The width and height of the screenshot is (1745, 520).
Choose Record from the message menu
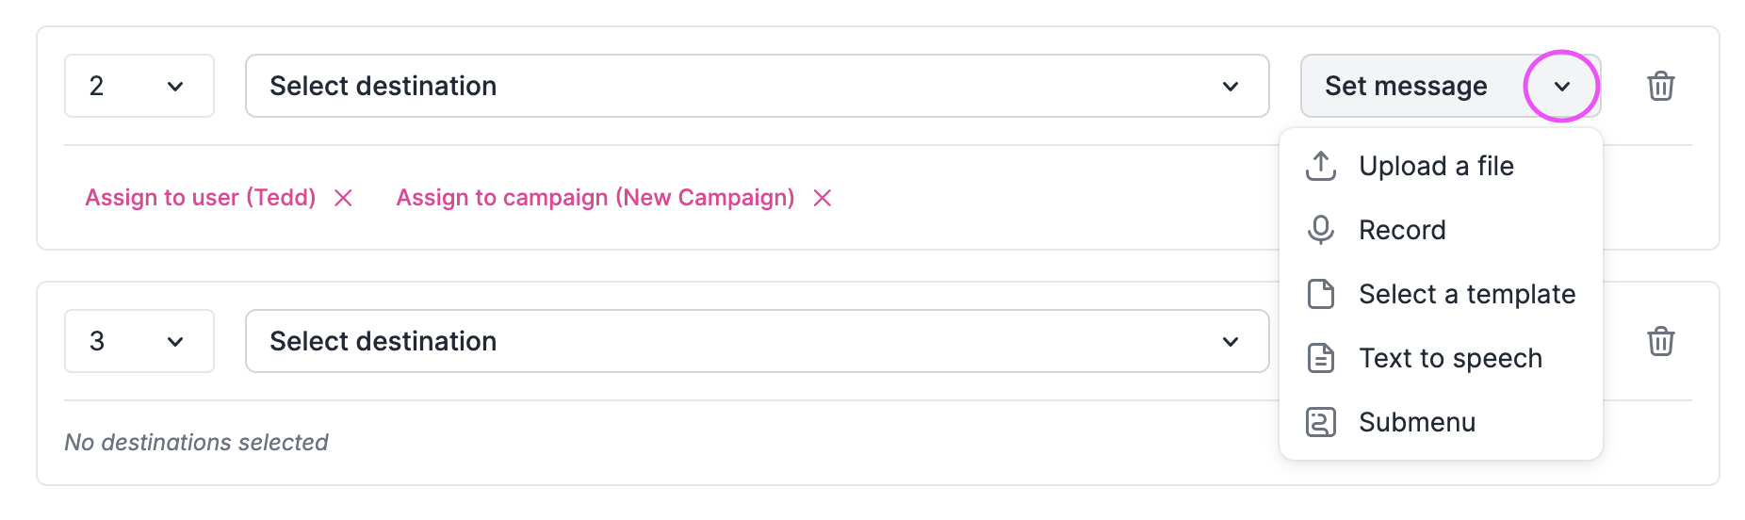click(x=1402, y=230)
